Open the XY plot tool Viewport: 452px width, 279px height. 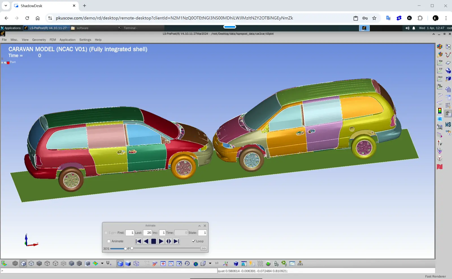440,70
